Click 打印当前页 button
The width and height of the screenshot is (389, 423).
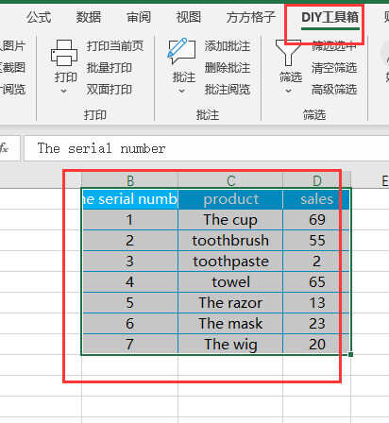tap(115, 46)
